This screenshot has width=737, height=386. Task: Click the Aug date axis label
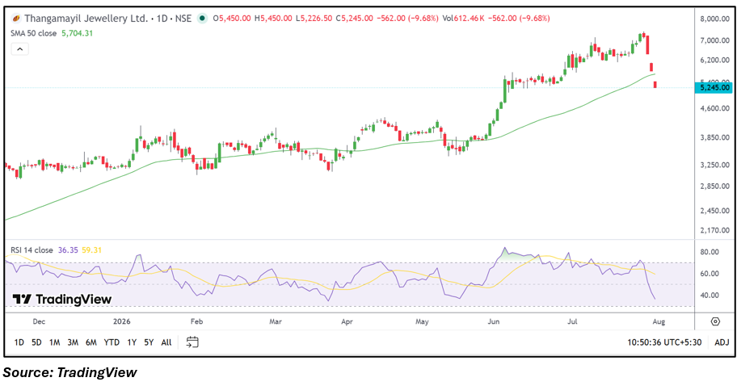click(x=659, y=321)
